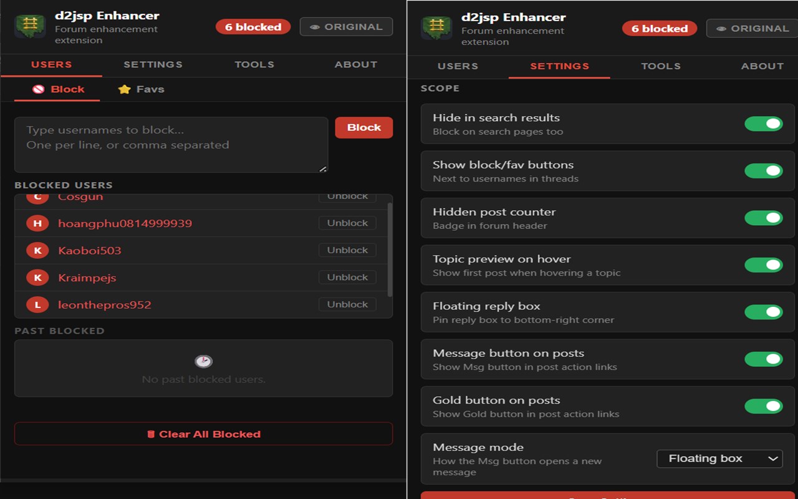
Task: Click the No past blocked users text
Action: pos(204,379)
